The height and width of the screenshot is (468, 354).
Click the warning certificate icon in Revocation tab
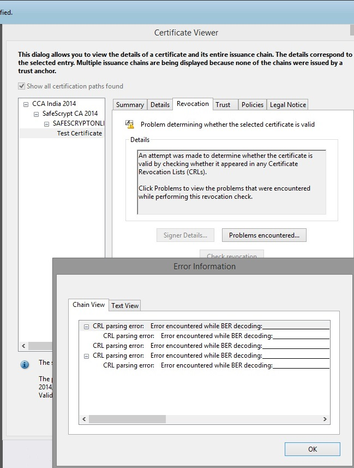click(130, 124)
